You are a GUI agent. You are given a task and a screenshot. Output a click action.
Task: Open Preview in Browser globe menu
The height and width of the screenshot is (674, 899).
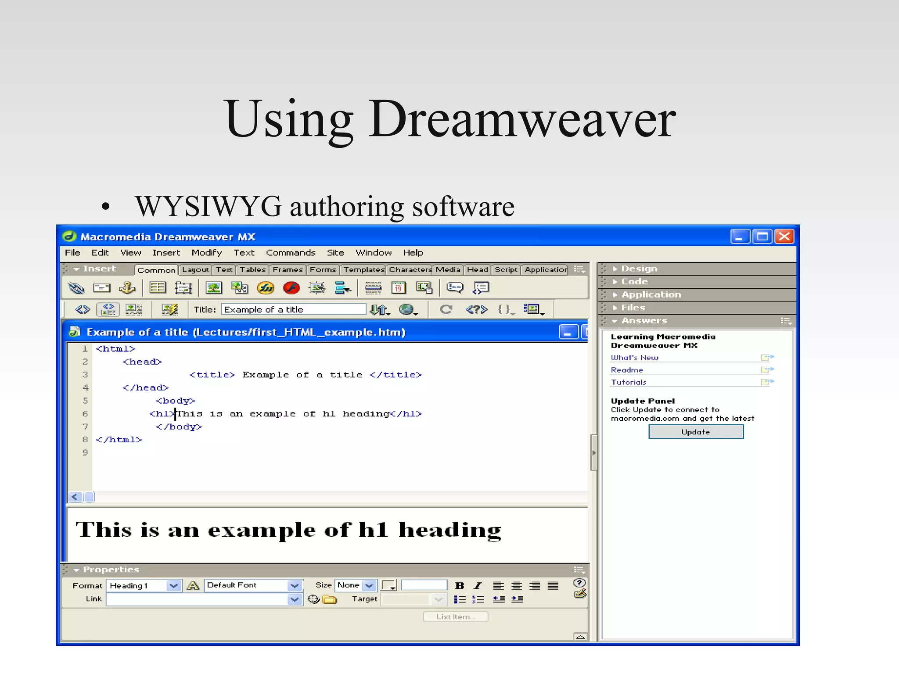click(408, 310)
